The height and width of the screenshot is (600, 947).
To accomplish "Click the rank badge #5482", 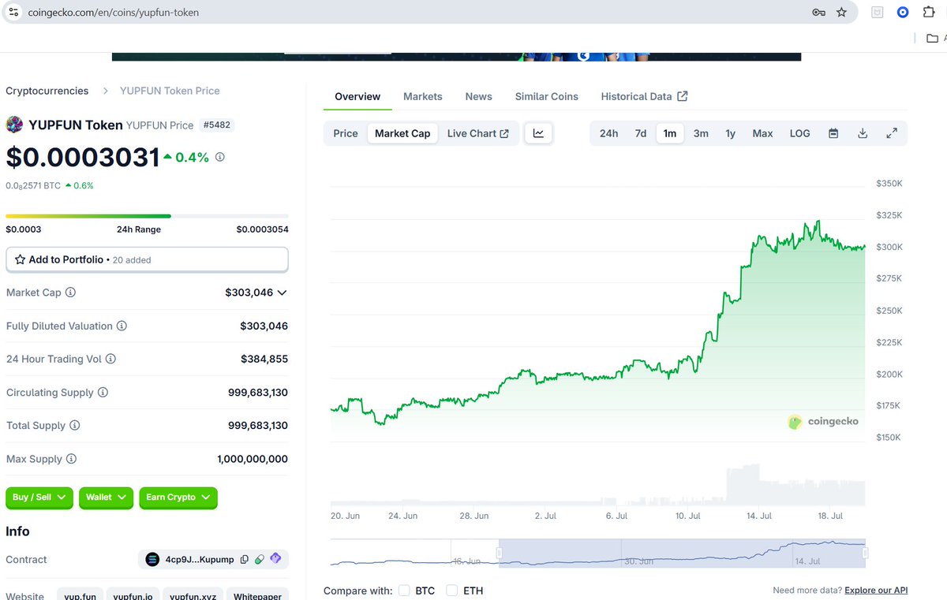I will point(216,125).
